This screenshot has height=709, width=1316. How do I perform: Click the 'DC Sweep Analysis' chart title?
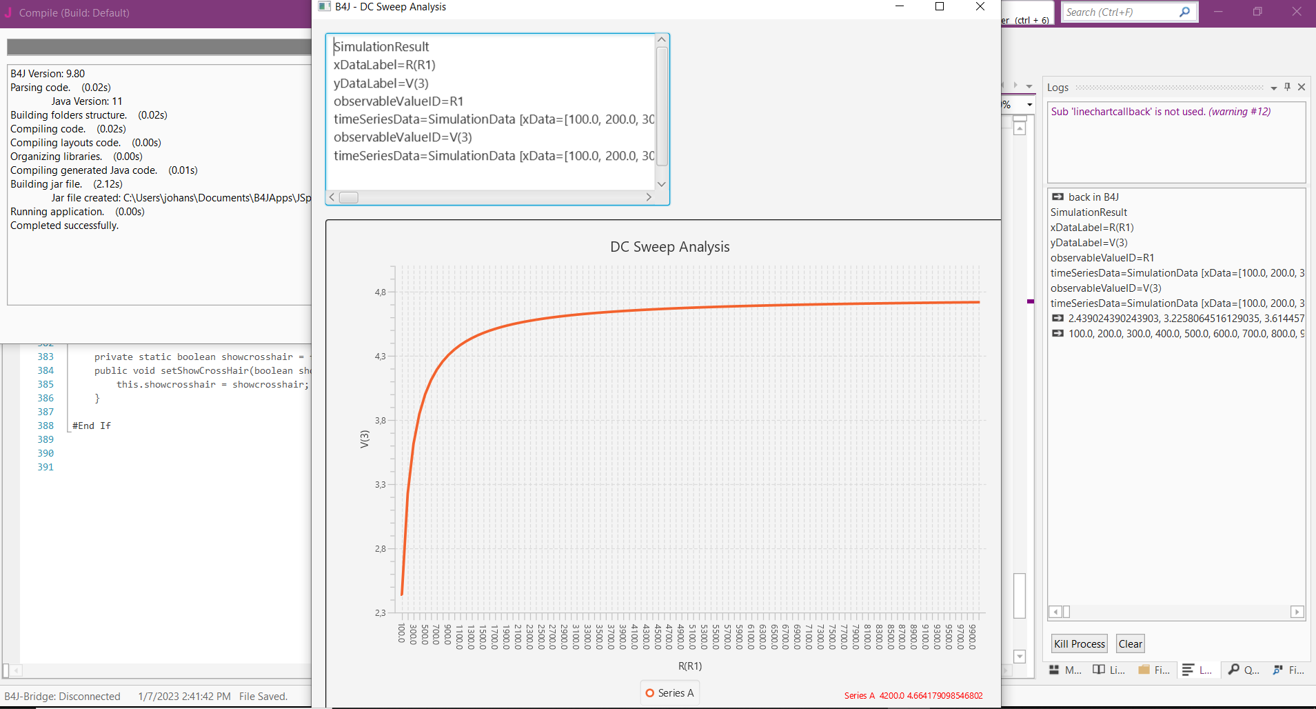[x=670, y=247]
